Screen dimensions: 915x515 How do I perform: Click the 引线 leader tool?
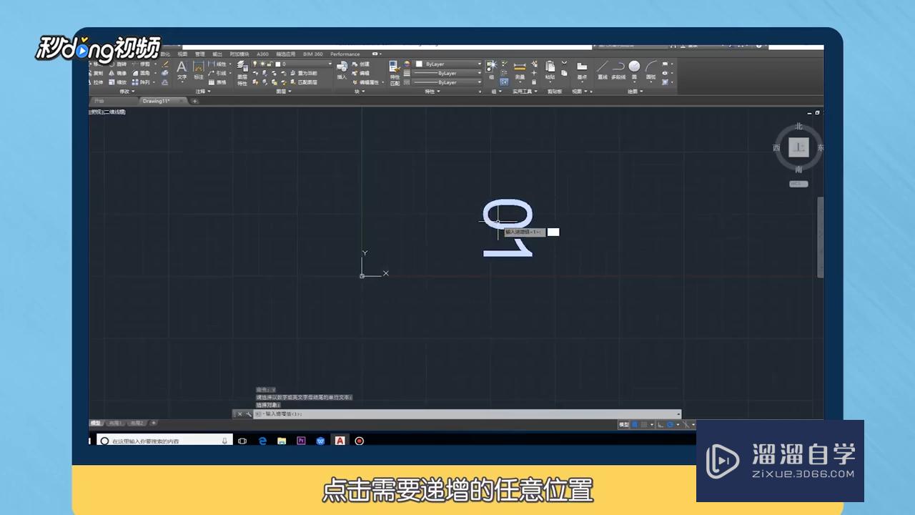pyautogui.click(x=217, y=73)
